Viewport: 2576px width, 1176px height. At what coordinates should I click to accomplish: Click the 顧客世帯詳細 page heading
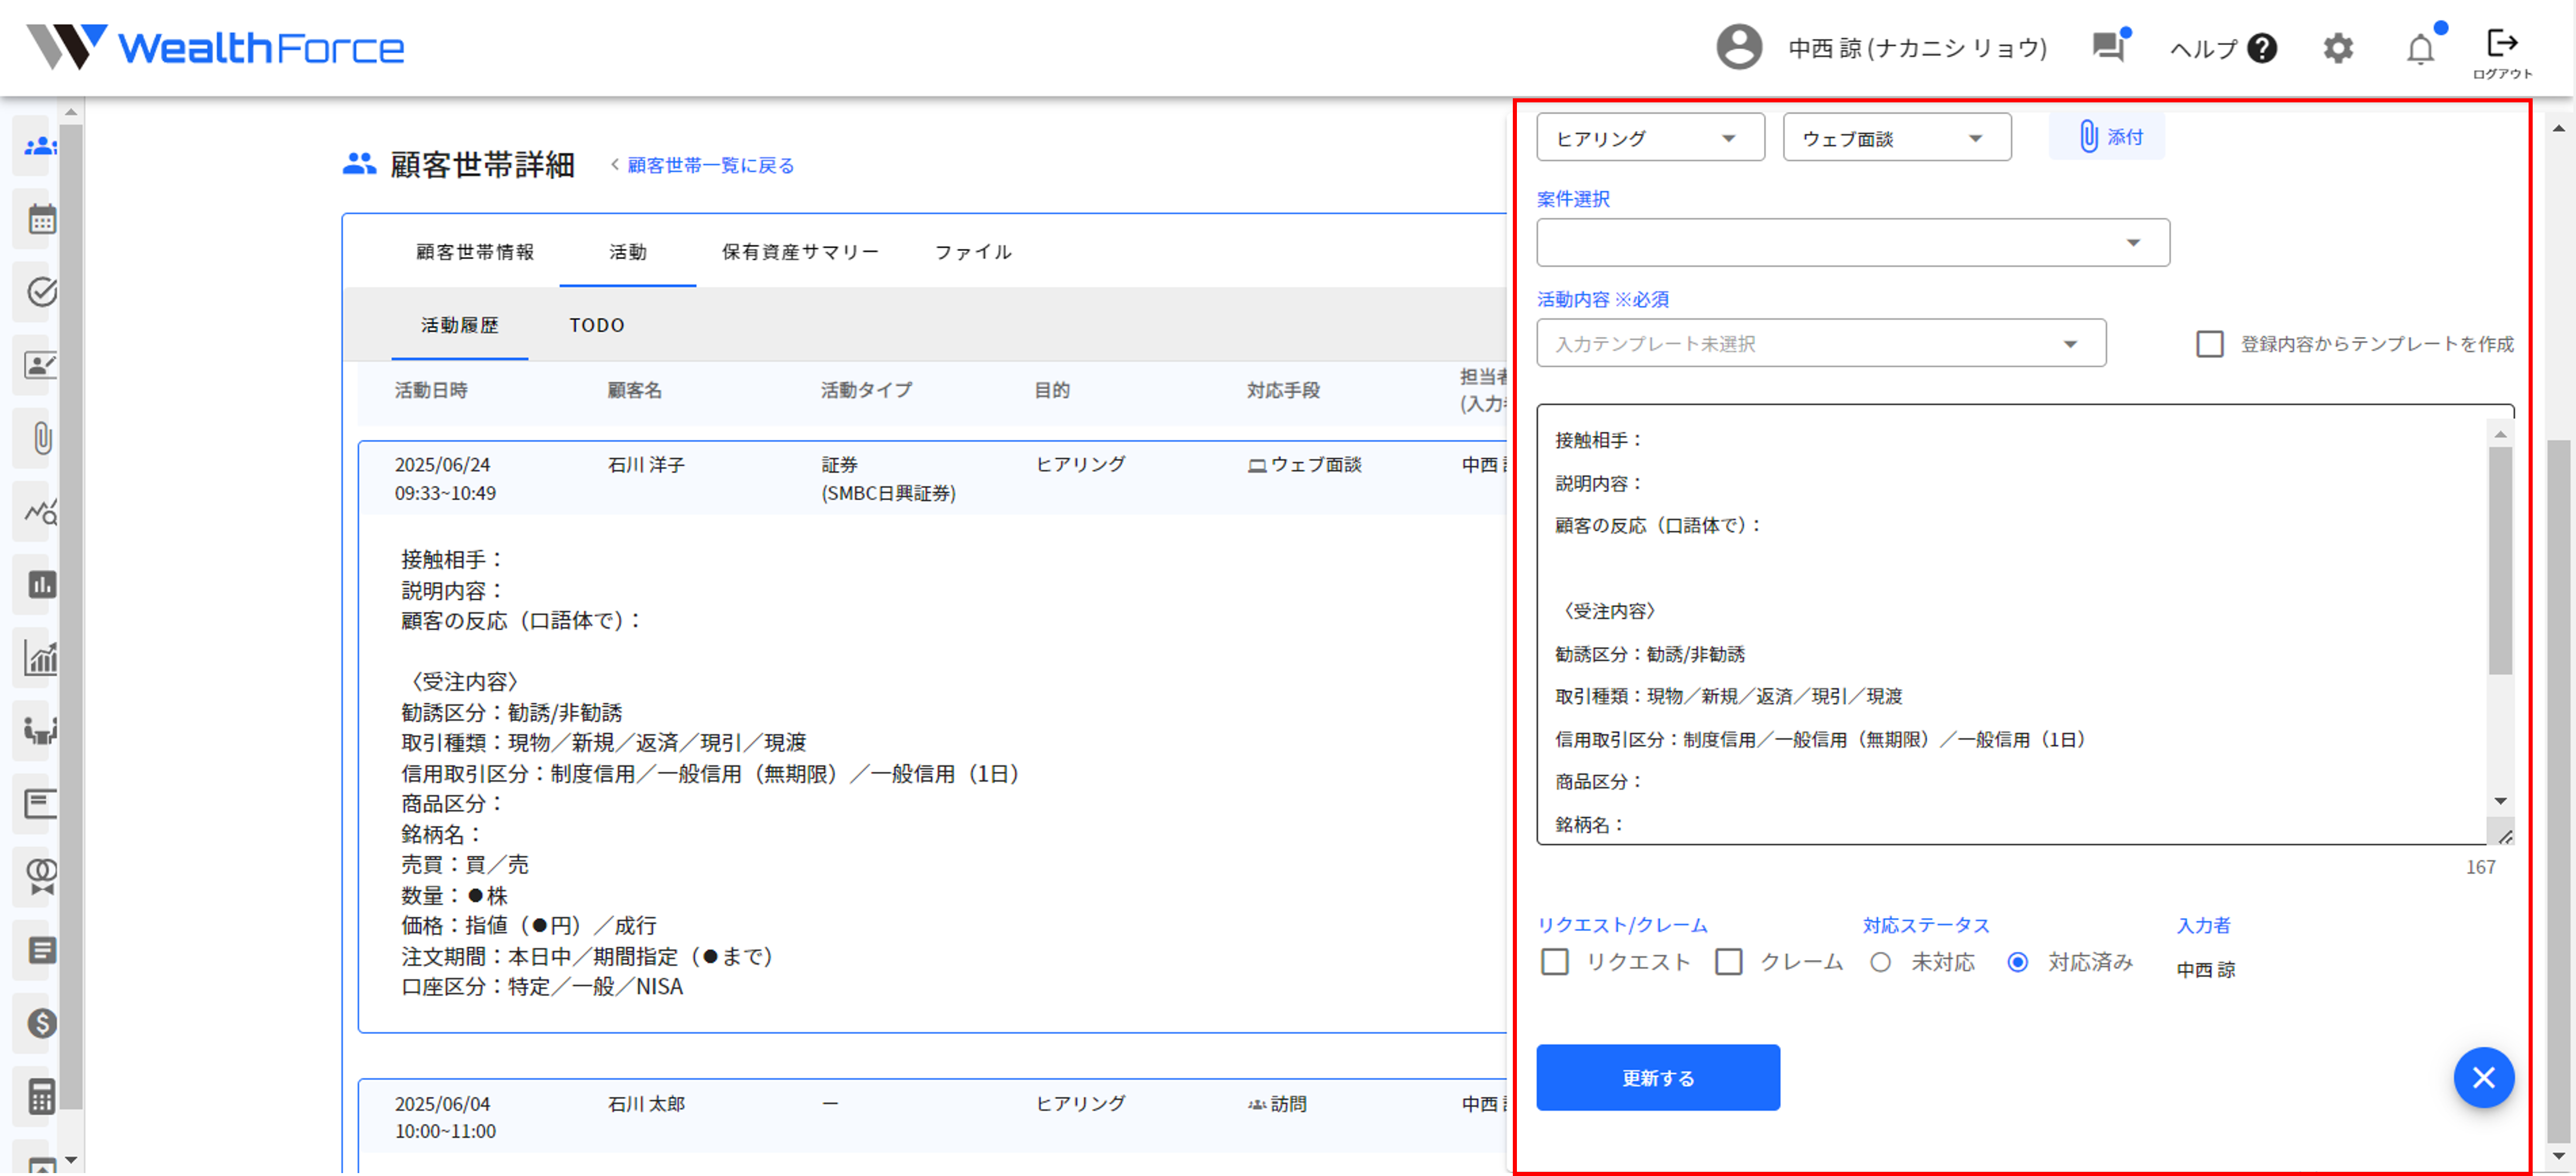coord(482,164)
